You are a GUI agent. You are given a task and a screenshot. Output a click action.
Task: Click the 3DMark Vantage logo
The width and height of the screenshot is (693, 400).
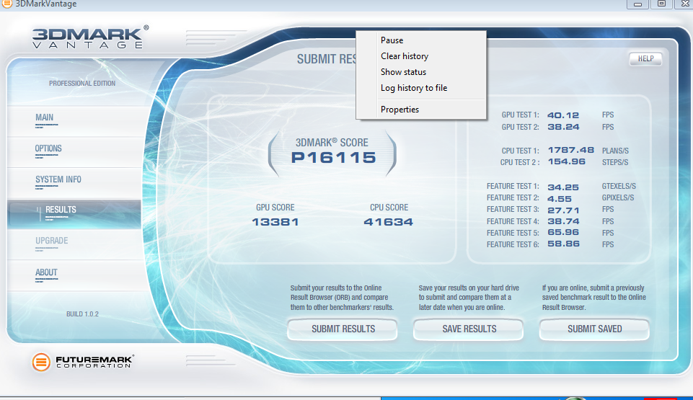click(90, 37)
